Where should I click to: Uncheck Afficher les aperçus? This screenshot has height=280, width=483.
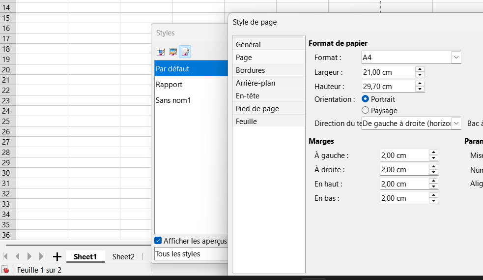point(158,241)
